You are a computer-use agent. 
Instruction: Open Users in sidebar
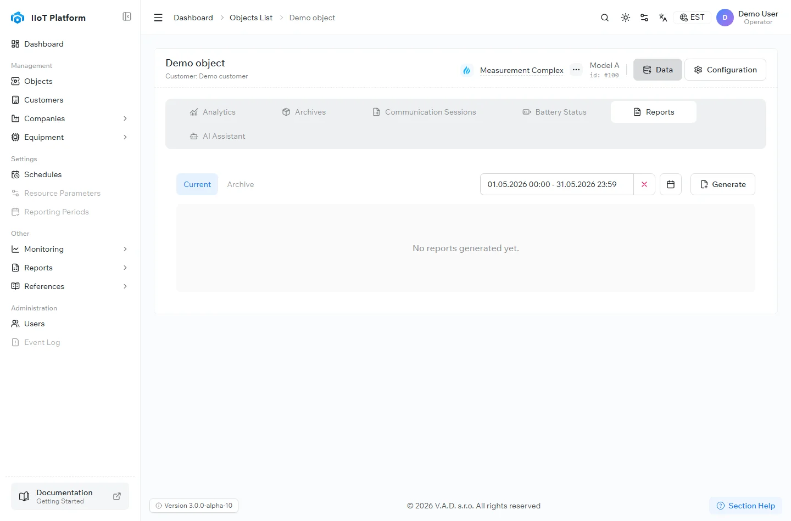[x=70, y=324]
